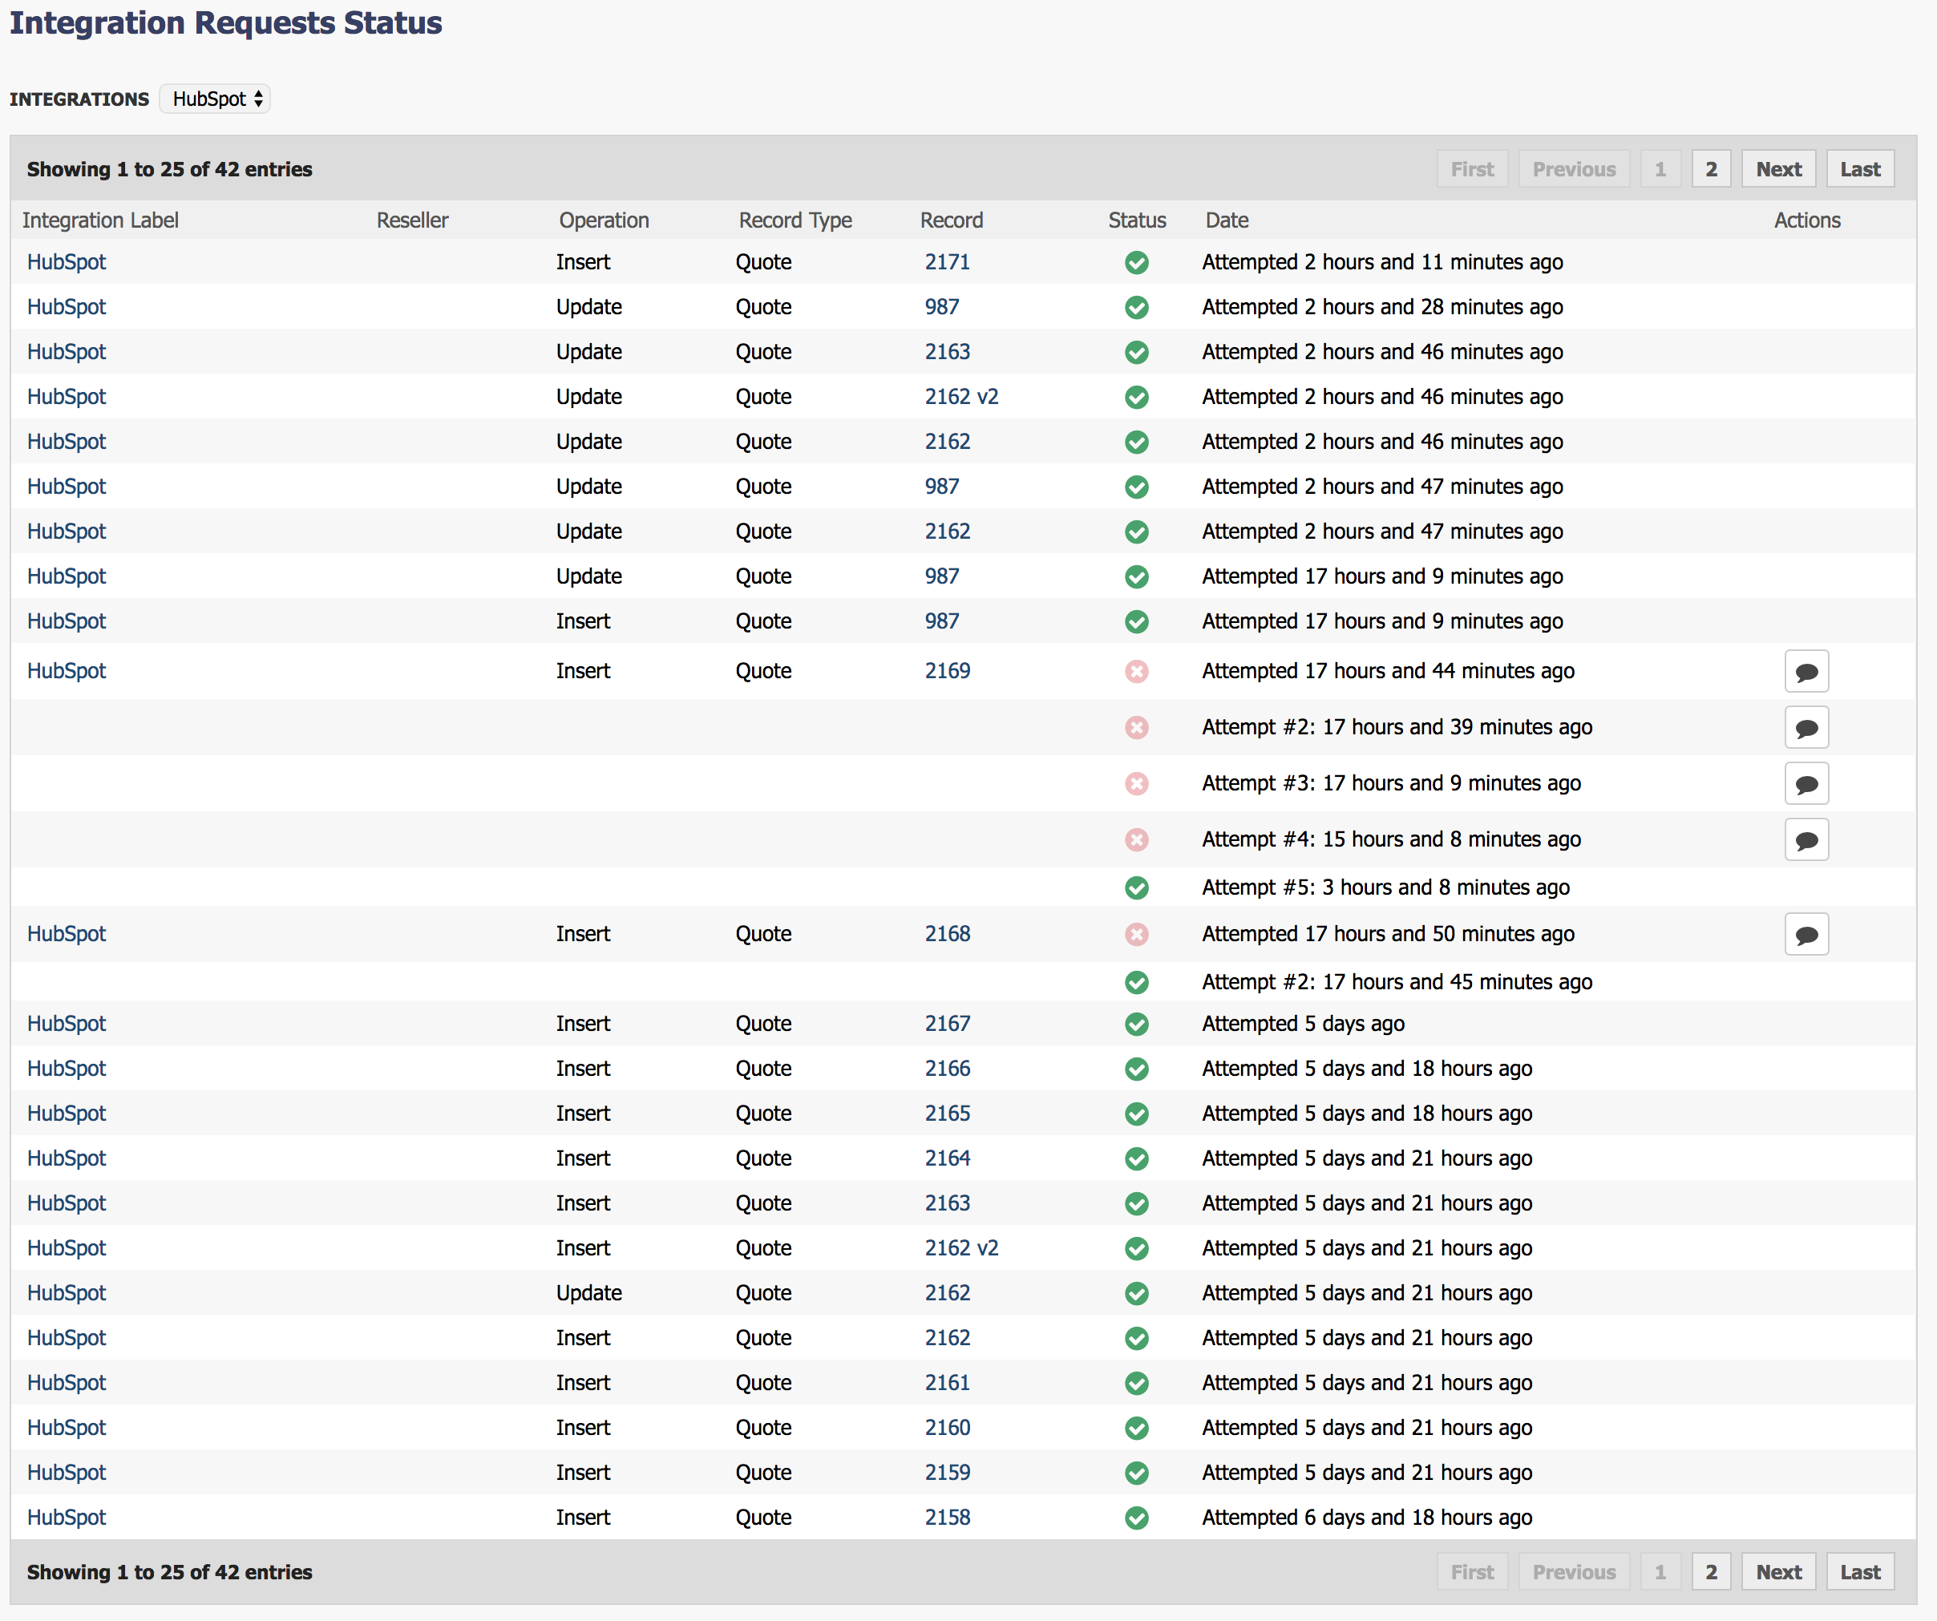Screen dimensions: 1937x1621
Task: Click failed status icon for record 2168
Action: [1136, 934]
